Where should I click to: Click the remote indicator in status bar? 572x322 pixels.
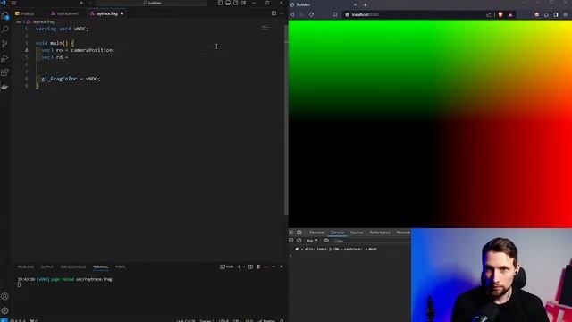[x=4, y=320]
